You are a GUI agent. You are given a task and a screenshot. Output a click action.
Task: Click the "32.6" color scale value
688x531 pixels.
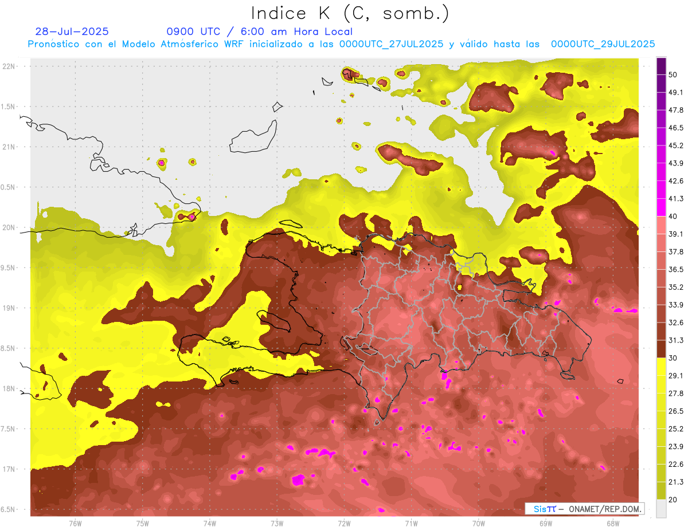(x=676, y=322)
